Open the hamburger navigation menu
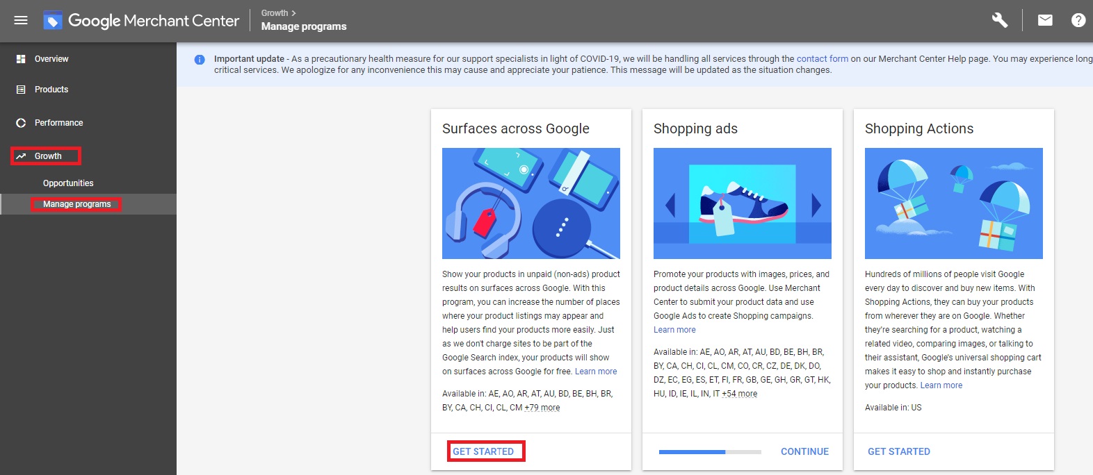 click(x=21, y=20)
